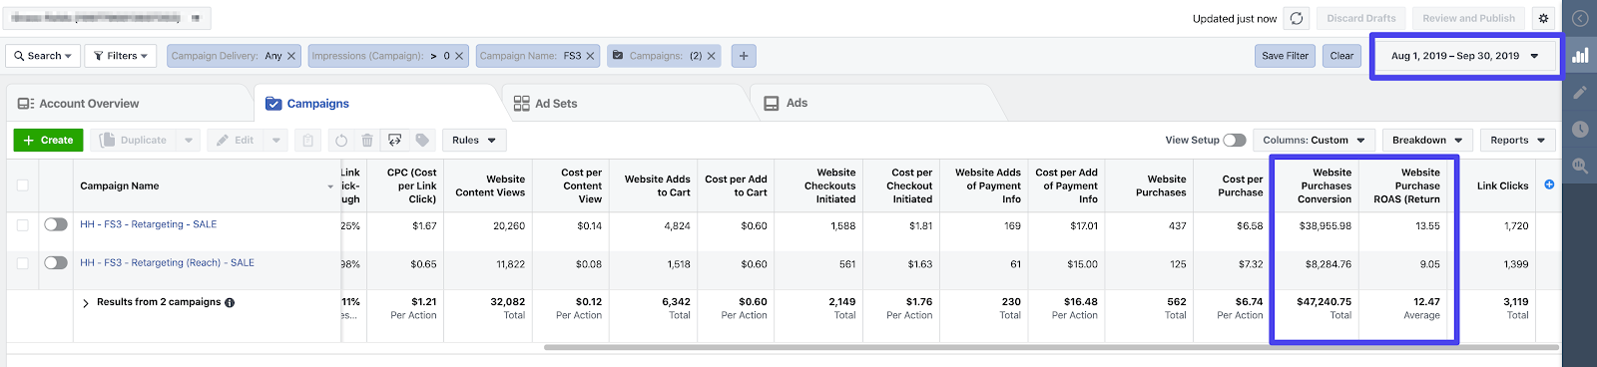Toggle the View Setup switch
The height and width of the screenshot is (367, 1597).
1235,141
